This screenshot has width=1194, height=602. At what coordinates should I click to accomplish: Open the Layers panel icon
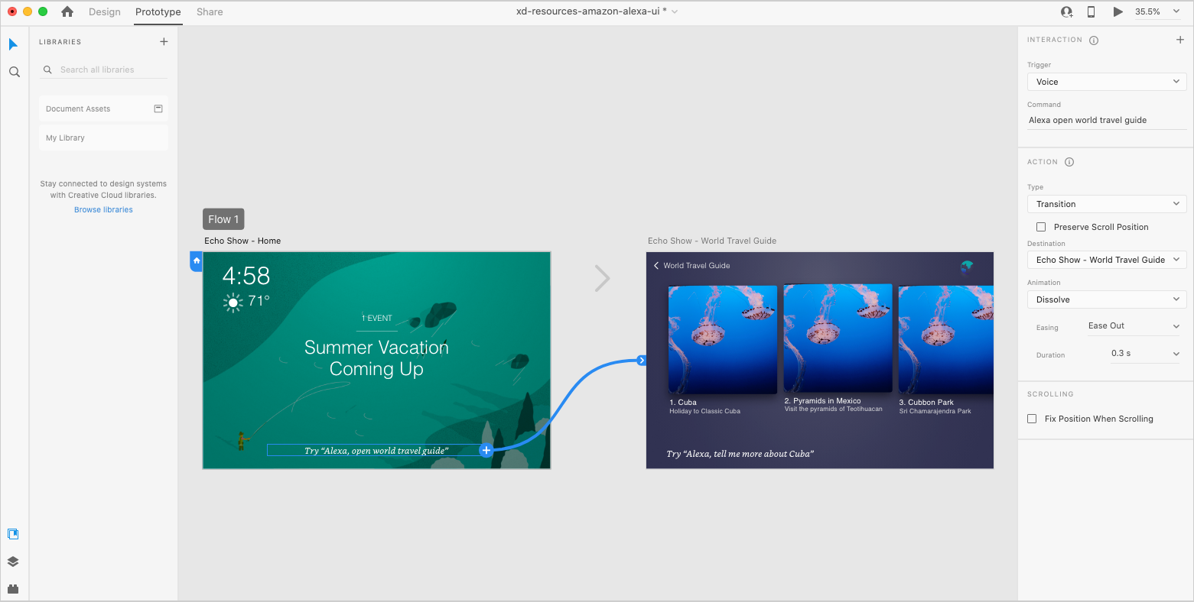(13, 562)
